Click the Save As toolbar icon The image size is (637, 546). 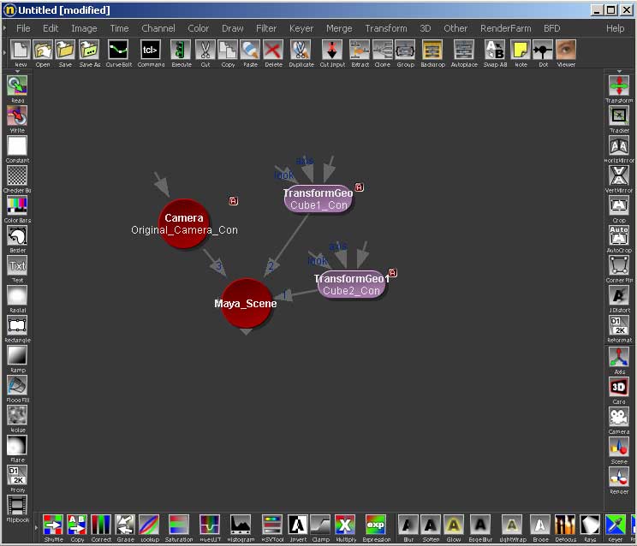pyautogui.click(x=89, y=50)
